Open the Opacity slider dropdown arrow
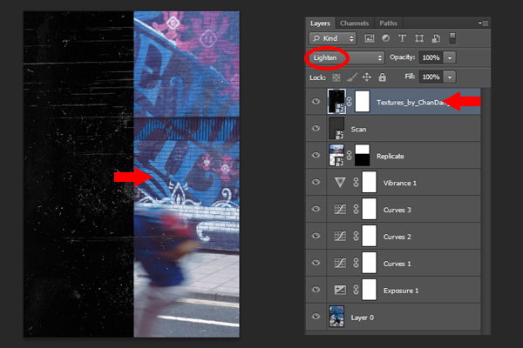This screenshot has height=348, width=523. click(x=450, y=57)
